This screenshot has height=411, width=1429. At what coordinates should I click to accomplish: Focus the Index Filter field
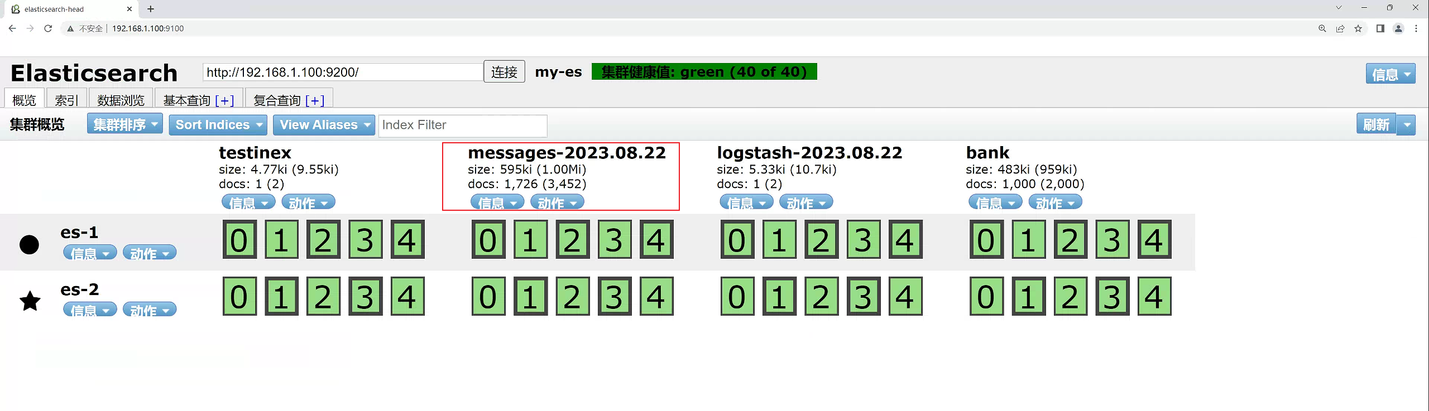coord(463,125)
